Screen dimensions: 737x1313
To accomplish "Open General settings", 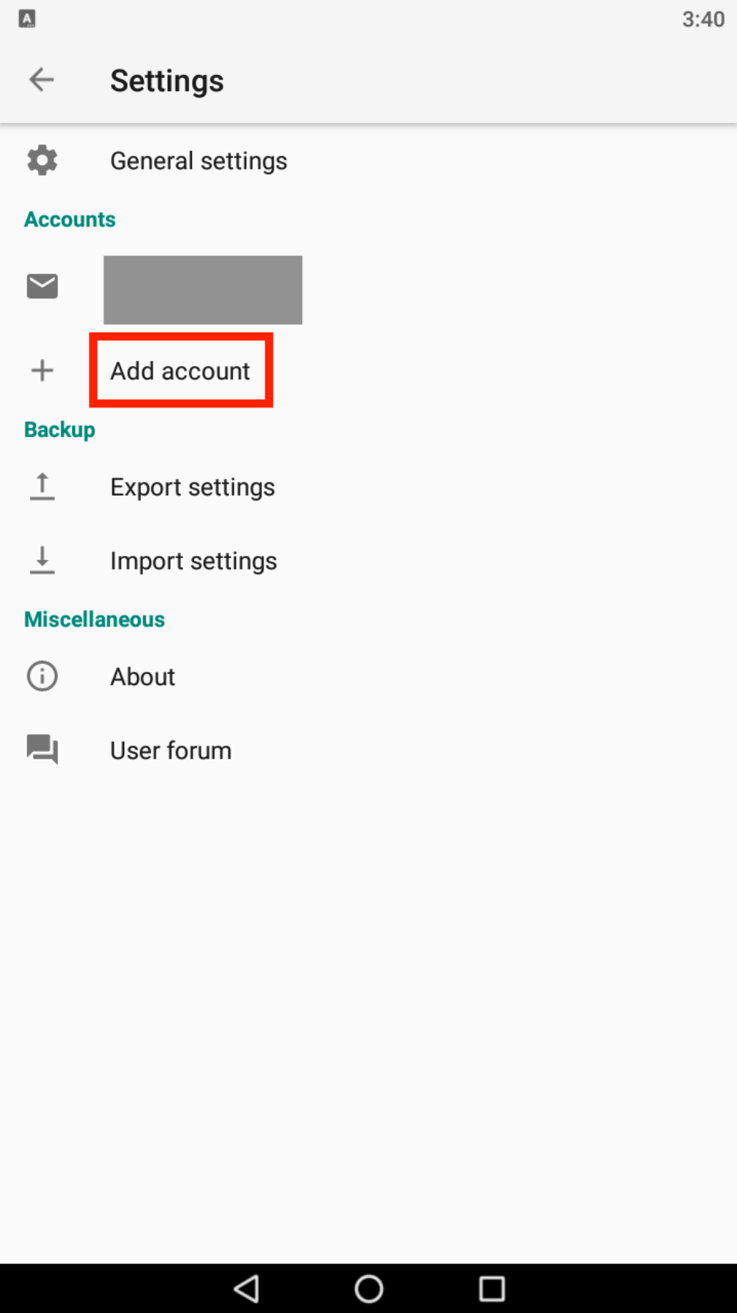I will pyautogui.click(x=198, y=160).
